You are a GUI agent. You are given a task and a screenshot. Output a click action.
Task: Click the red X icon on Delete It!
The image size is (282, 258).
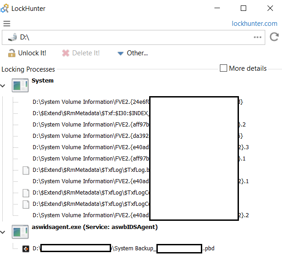pyautogui.click(x=66, y=53)
